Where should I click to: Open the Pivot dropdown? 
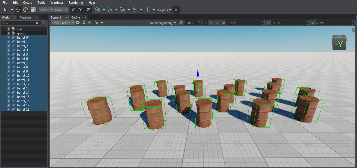pyautogui.click(x=46, y=10)
